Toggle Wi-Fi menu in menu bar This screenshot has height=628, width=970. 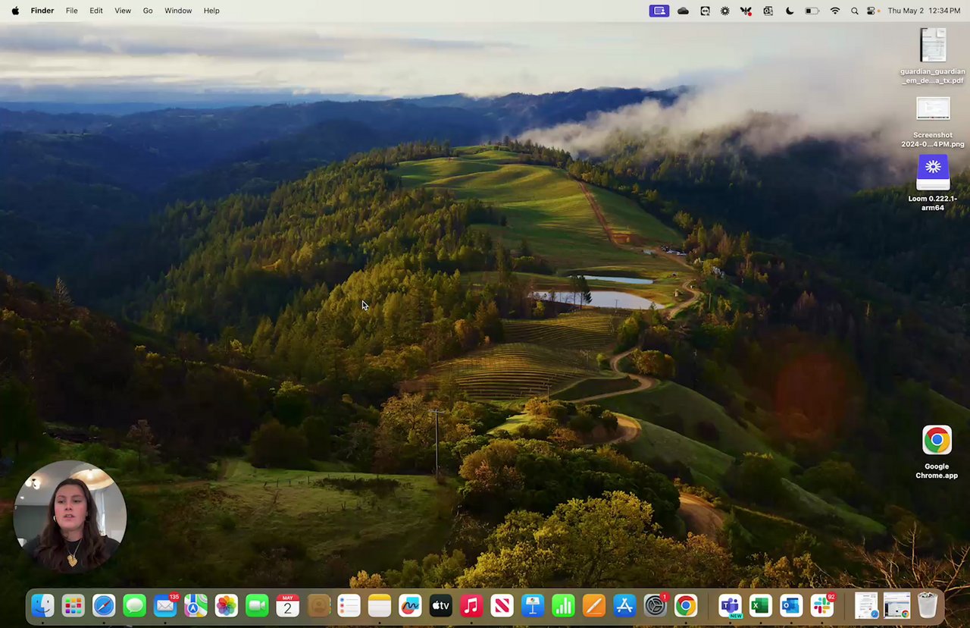[x=835, y=11]
